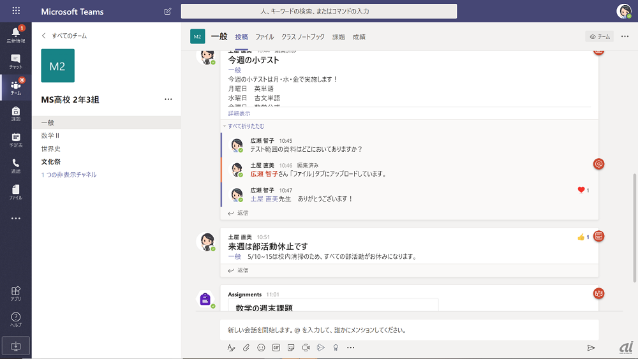Collapse all replies with すべて折りたたむ
Screen dimensions: 638x359
pos(246,126)
